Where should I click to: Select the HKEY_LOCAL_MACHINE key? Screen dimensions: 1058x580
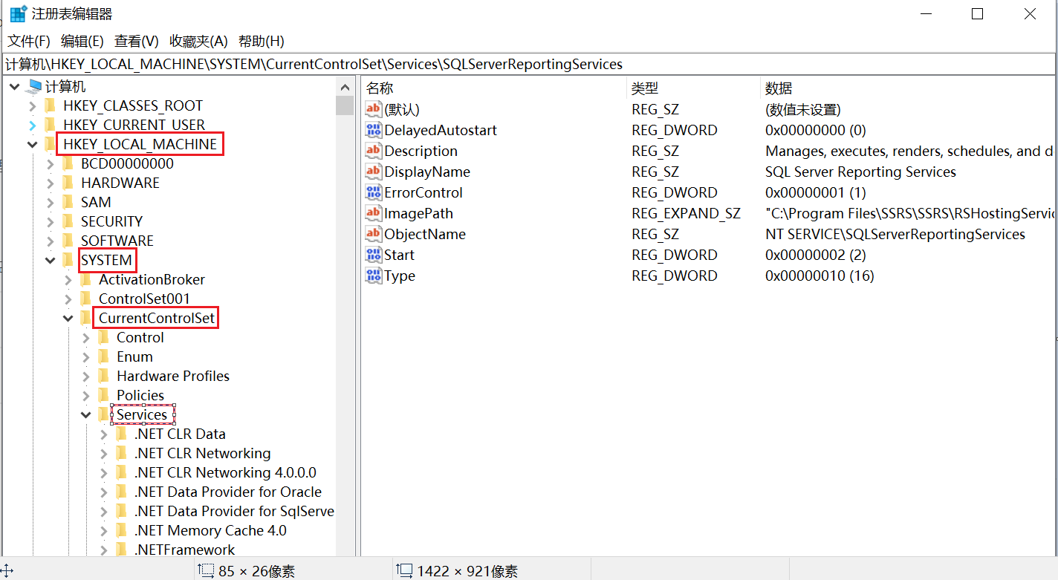[x=140, y=144]
